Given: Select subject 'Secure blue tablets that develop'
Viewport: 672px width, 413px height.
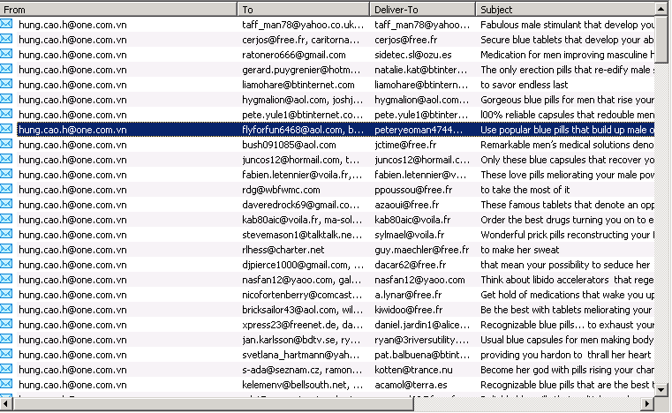Looking at the screenshot, I should (567, 40).
